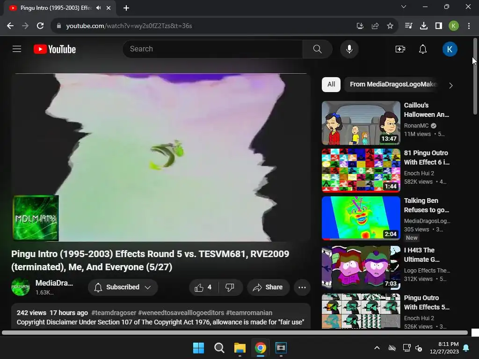The height and width of the screenshot is (359, 479).
Task: Open the YouTube hamburger guide menu
Action: (17, 49)
